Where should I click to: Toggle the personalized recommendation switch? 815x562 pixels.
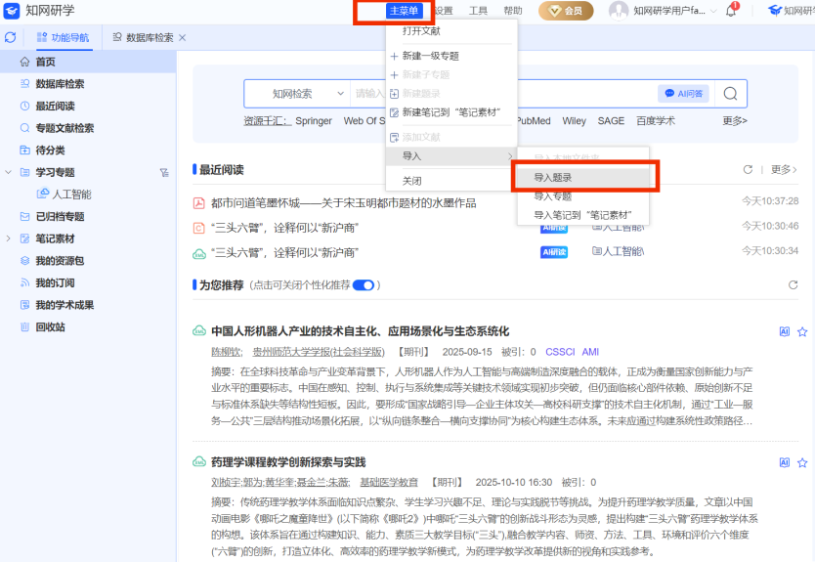[364, 285]
